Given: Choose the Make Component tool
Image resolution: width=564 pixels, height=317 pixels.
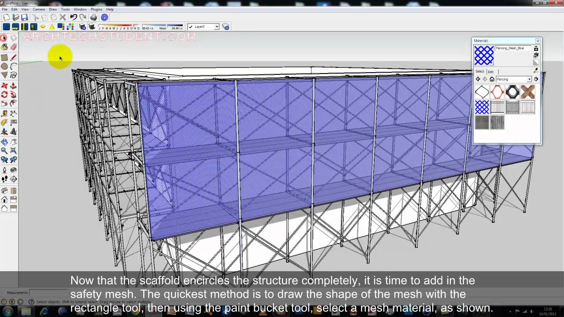Looking at the screenshot, I should pos(14,38).
